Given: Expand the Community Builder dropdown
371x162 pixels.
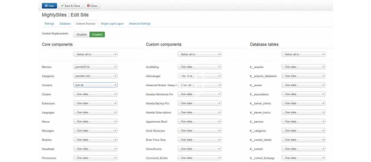Looking at the screenshot, I should click(x=199, y=158).
